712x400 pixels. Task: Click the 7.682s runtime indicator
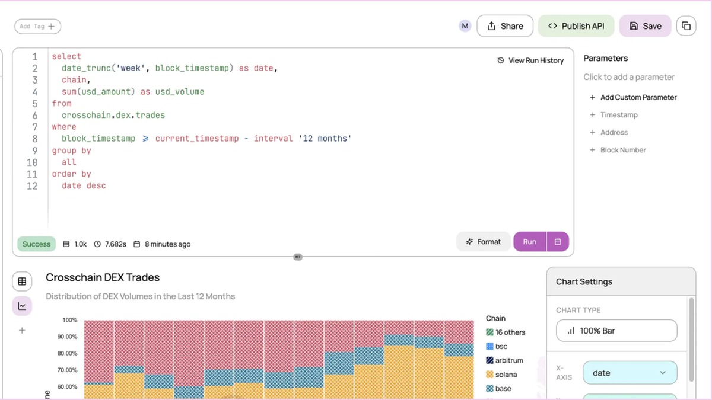point(110,244)
